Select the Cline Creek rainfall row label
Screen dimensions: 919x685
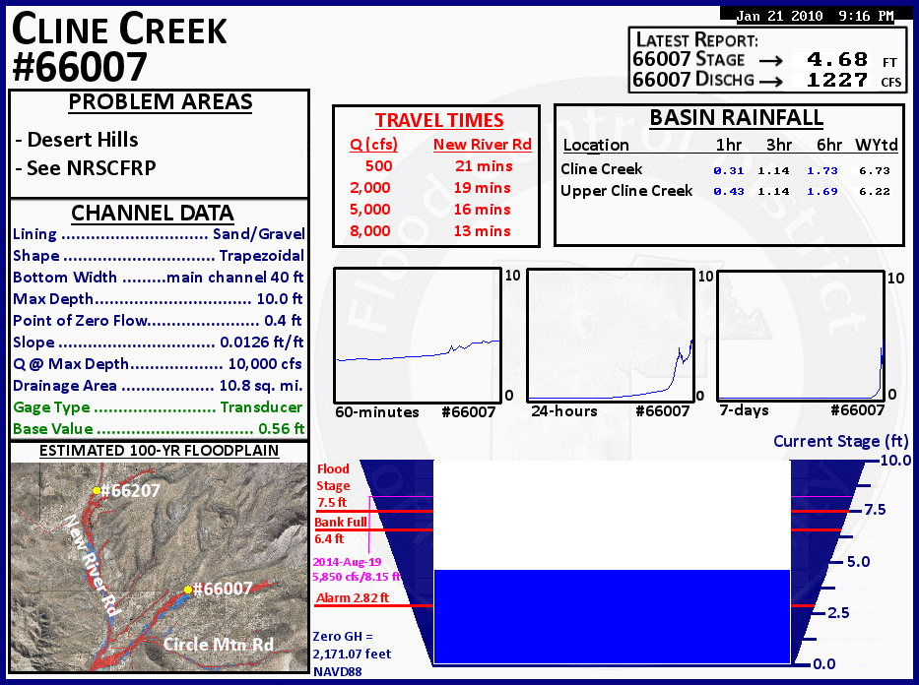pyautogui.click(x=601, y=169)
